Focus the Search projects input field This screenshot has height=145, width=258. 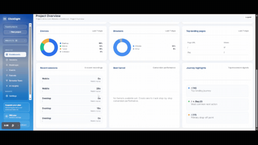(x=15, y=27)
